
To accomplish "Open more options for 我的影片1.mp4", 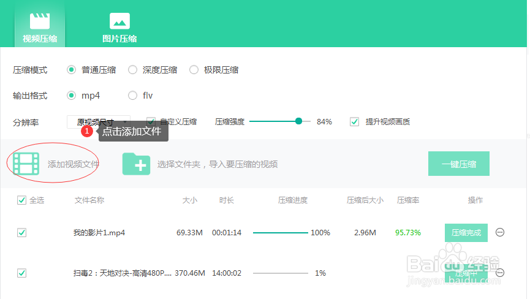I will (500, 232).
